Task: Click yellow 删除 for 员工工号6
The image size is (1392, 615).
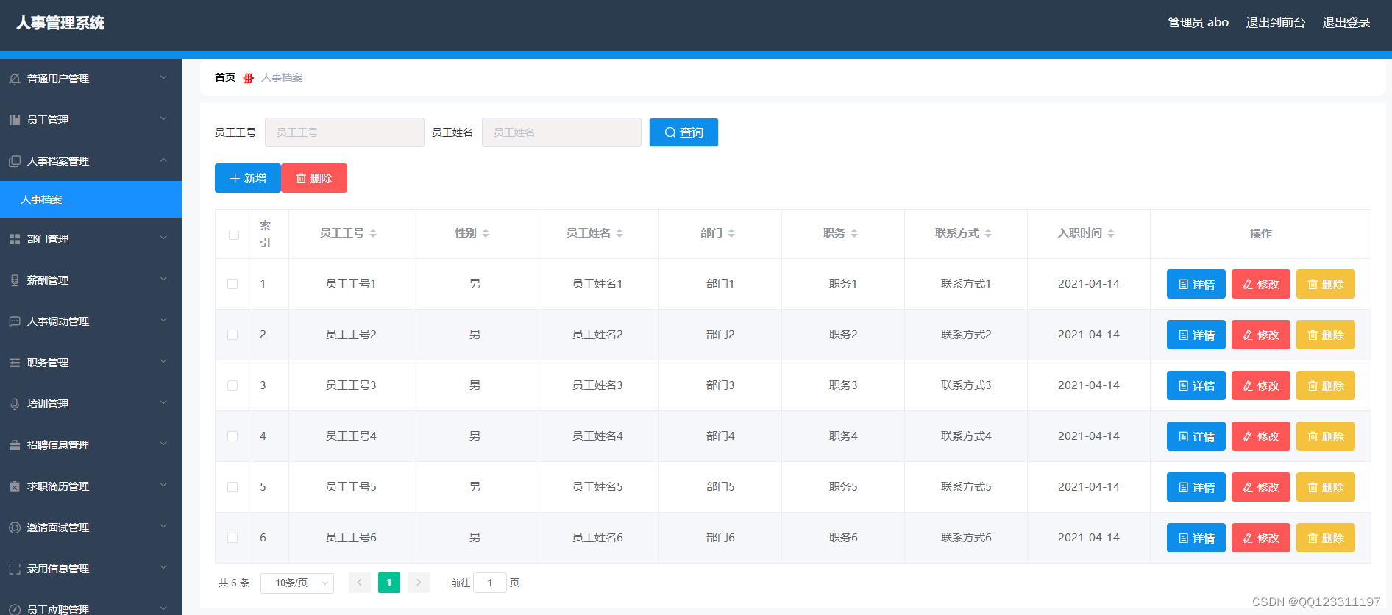Action: click(x=1326, y=538)
